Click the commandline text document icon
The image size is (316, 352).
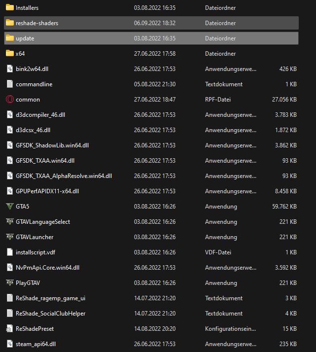[x=10, y=84]
